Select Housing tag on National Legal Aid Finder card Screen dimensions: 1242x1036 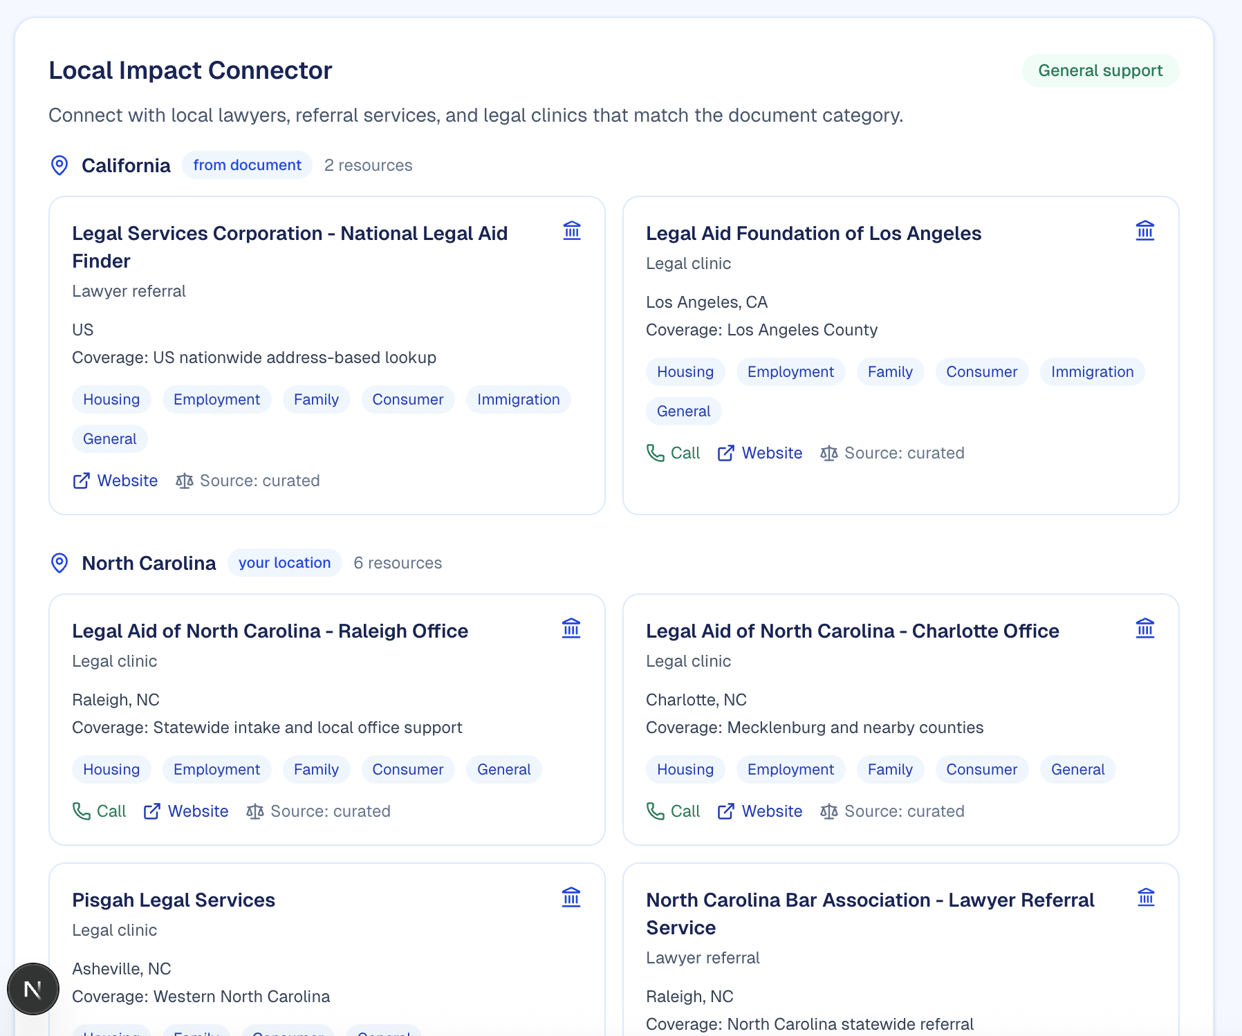click(111, 400)
